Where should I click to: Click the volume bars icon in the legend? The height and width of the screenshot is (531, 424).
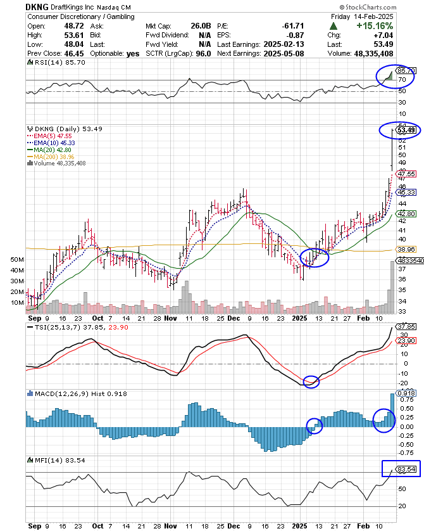(30, 163)
